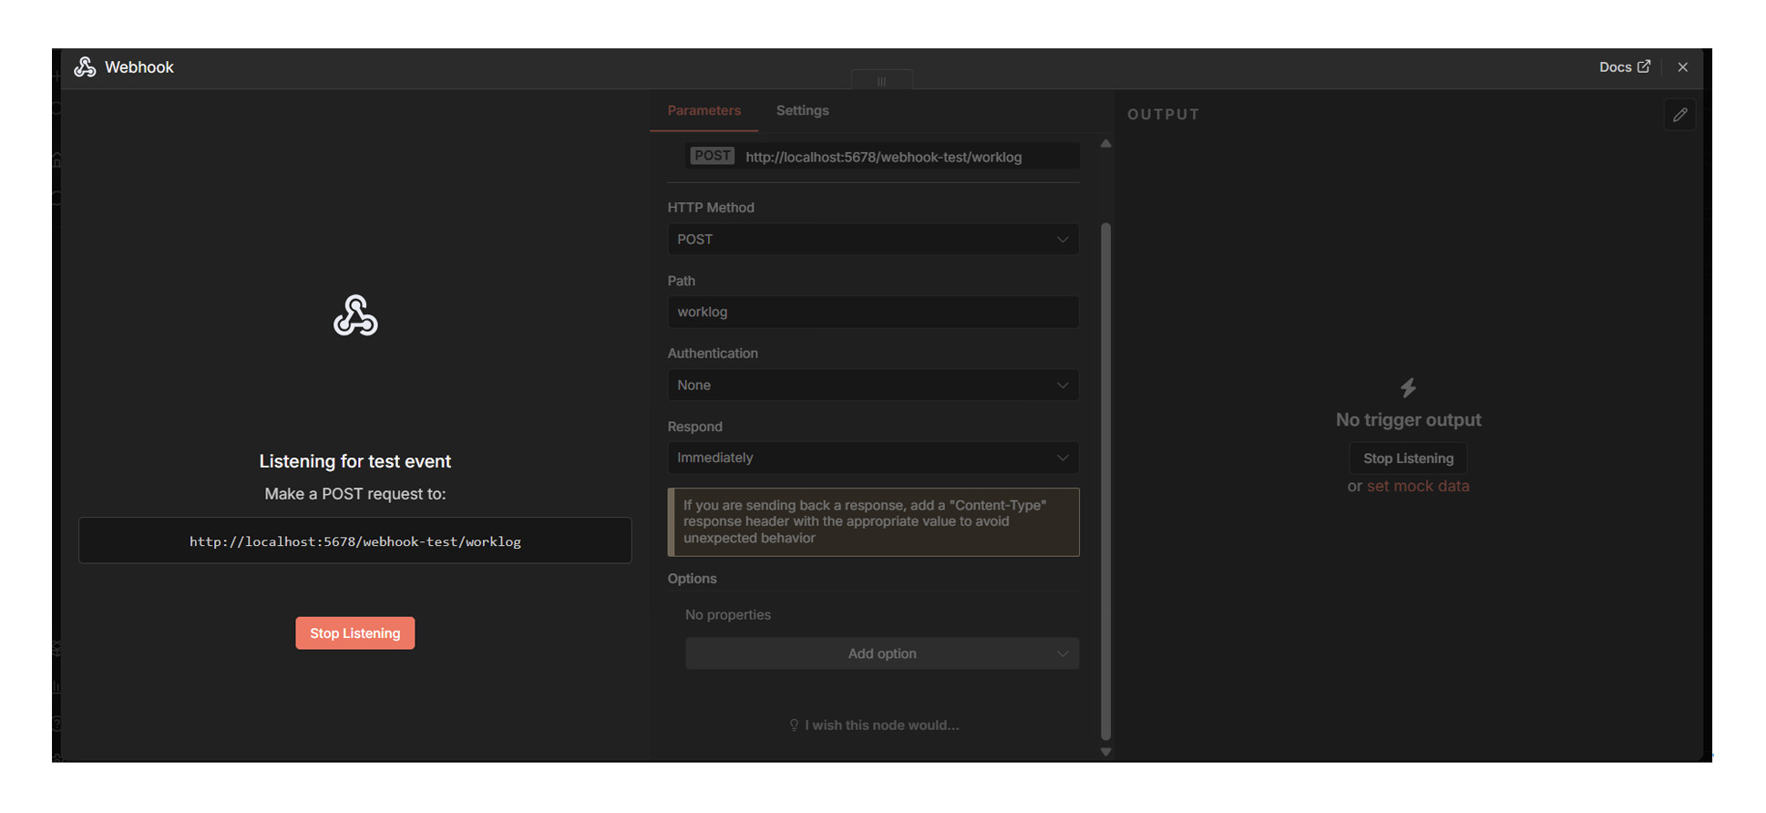Click the panel drag handle at top
1766x813 pixels.
point(881,81)
